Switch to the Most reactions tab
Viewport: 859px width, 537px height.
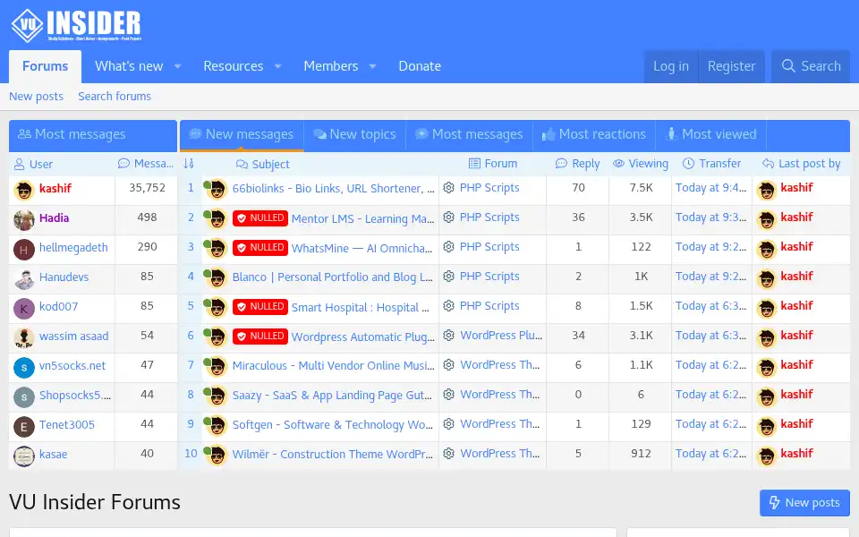click(x=594, y=135)
